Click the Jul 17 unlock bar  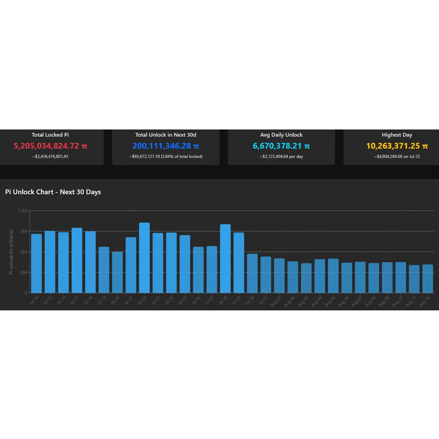(77, 260)
